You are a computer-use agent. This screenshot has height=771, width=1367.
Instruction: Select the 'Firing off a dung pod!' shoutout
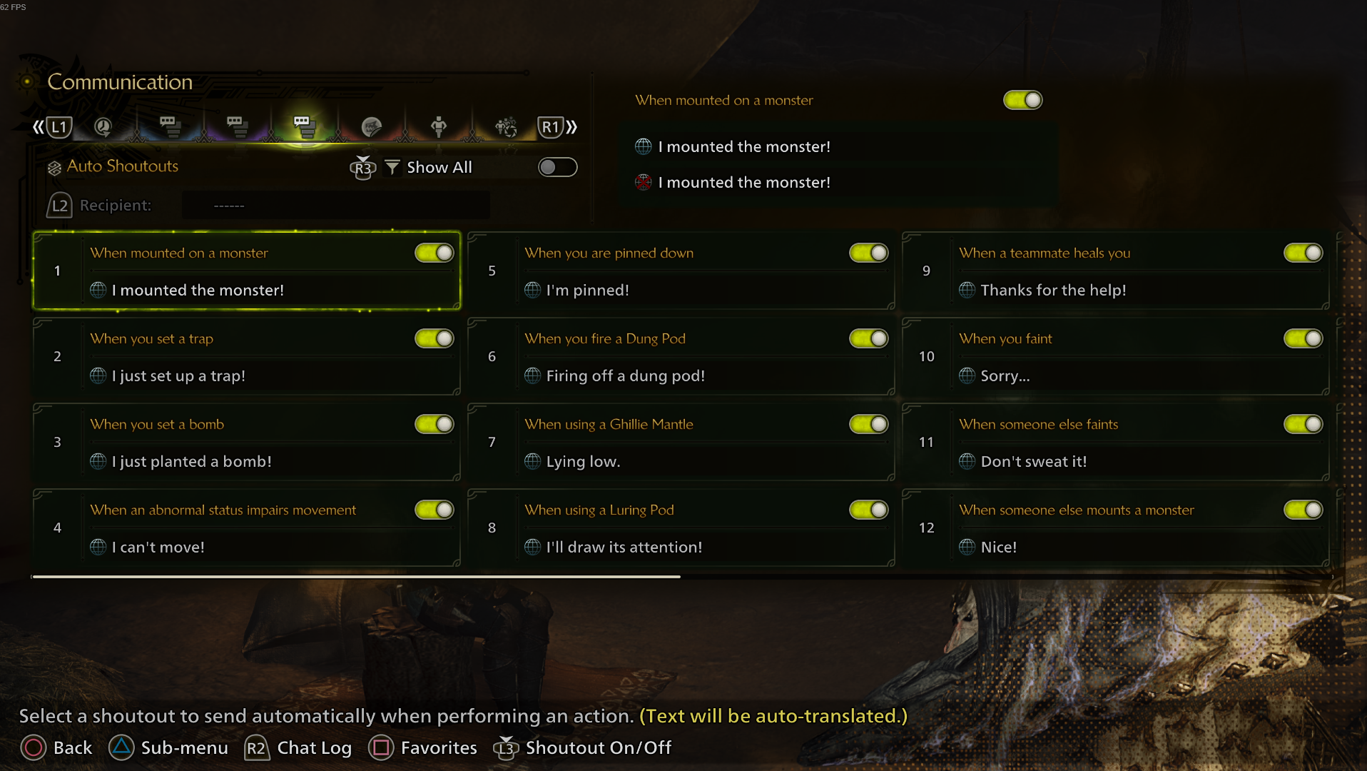click(625, 376)
